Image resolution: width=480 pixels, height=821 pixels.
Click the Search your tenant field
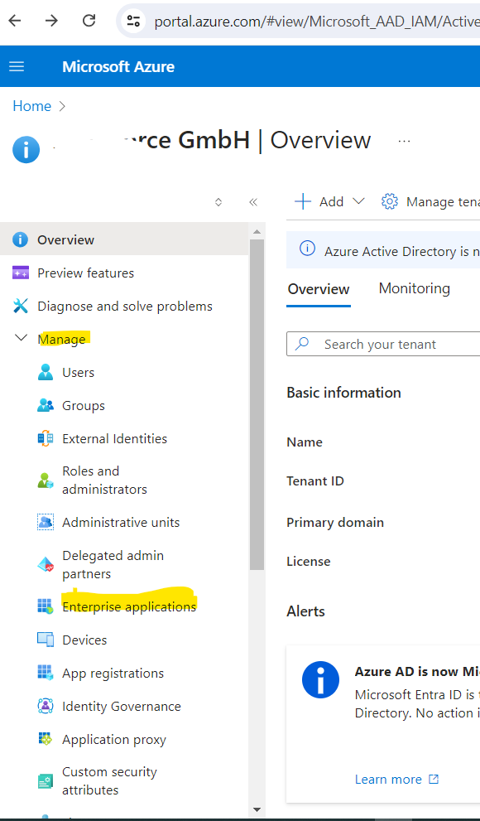pyautogui.click(x=383, y=344)
